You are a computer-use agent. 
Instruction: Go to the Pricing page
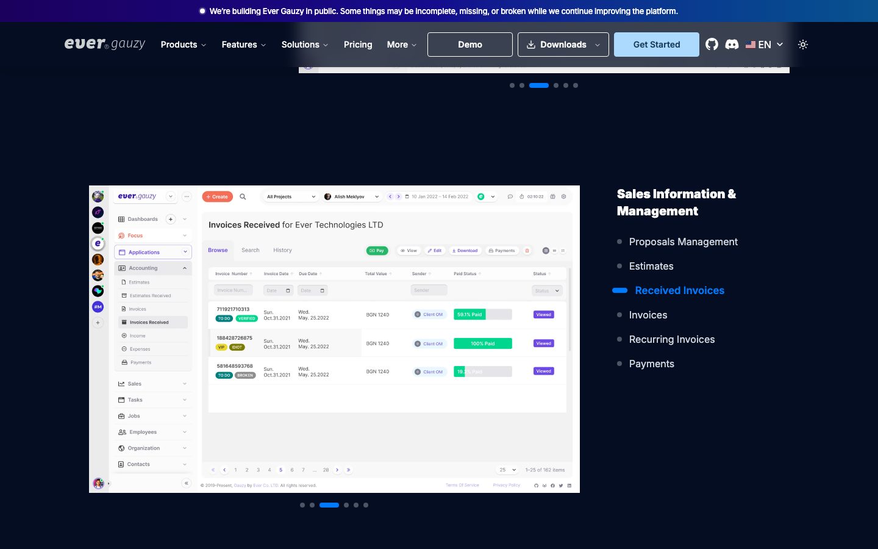[358, 45]
